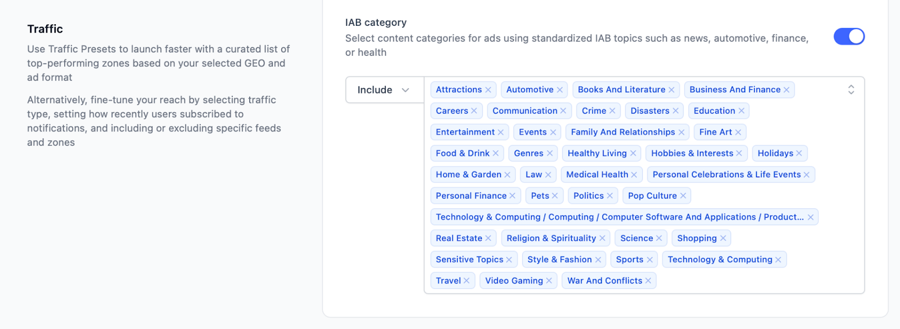Disable the IAB category toggle

(x=849, y=37)
